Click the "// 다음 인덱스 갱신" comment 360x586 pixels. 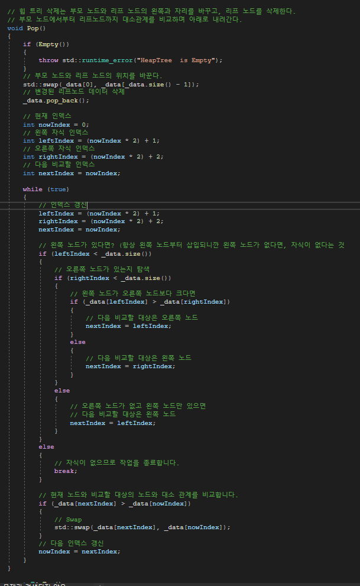tap(71, 543)
